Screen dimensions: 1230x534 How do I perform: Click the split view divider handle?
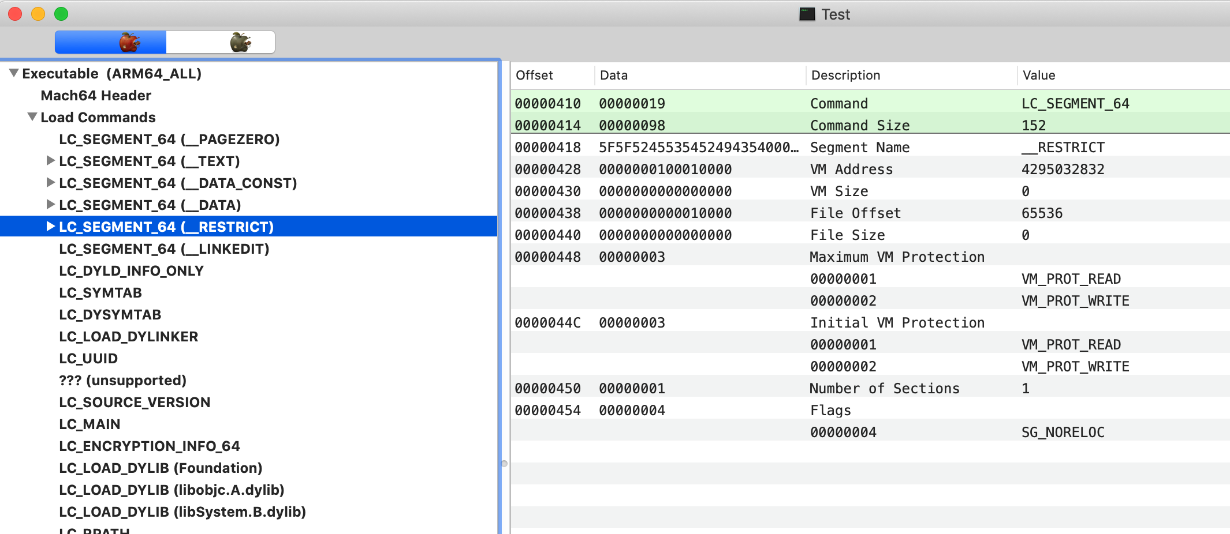pos(504,464)
